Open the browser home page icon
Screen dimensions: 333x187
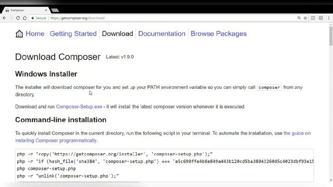pos(25,18)
